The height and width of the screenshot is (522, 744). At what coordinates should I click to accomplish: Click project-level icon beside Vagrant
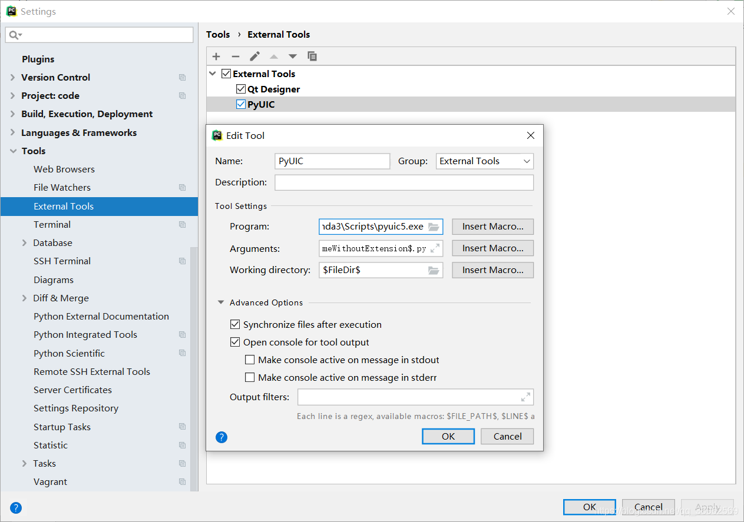pyautogui.click(x=183, y=482)
